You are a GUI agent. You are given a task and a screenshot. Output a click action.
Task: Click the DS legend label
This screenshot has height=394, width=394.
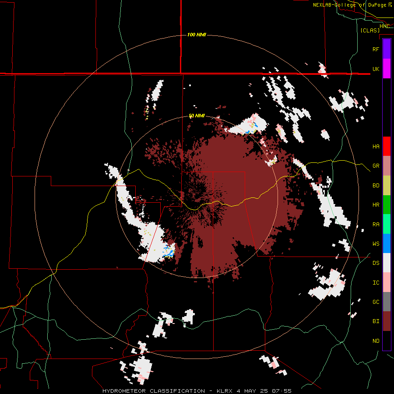tap(376, 263)
